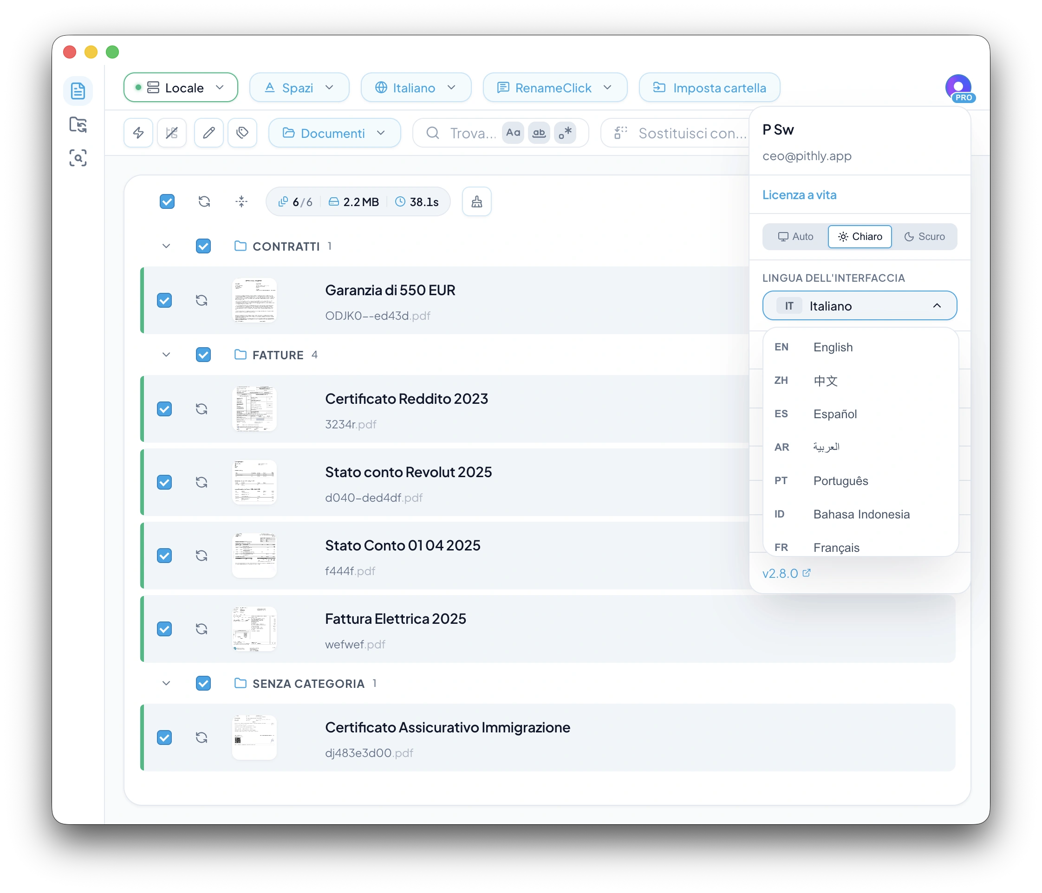Open the Locale dropdown
This screenshot has height=893, width=1042.
point(181,87)
